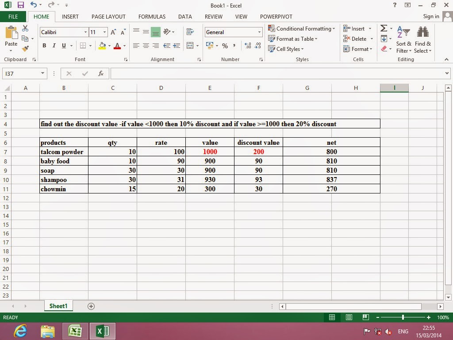Add a new sheet with plus icon
The height and width of the screenshot is (340, 453).
91,306
